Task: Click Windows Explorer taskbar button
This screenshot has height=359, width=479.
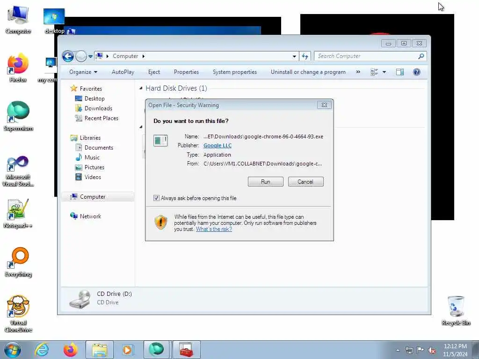Action: (x=99, y=350)
